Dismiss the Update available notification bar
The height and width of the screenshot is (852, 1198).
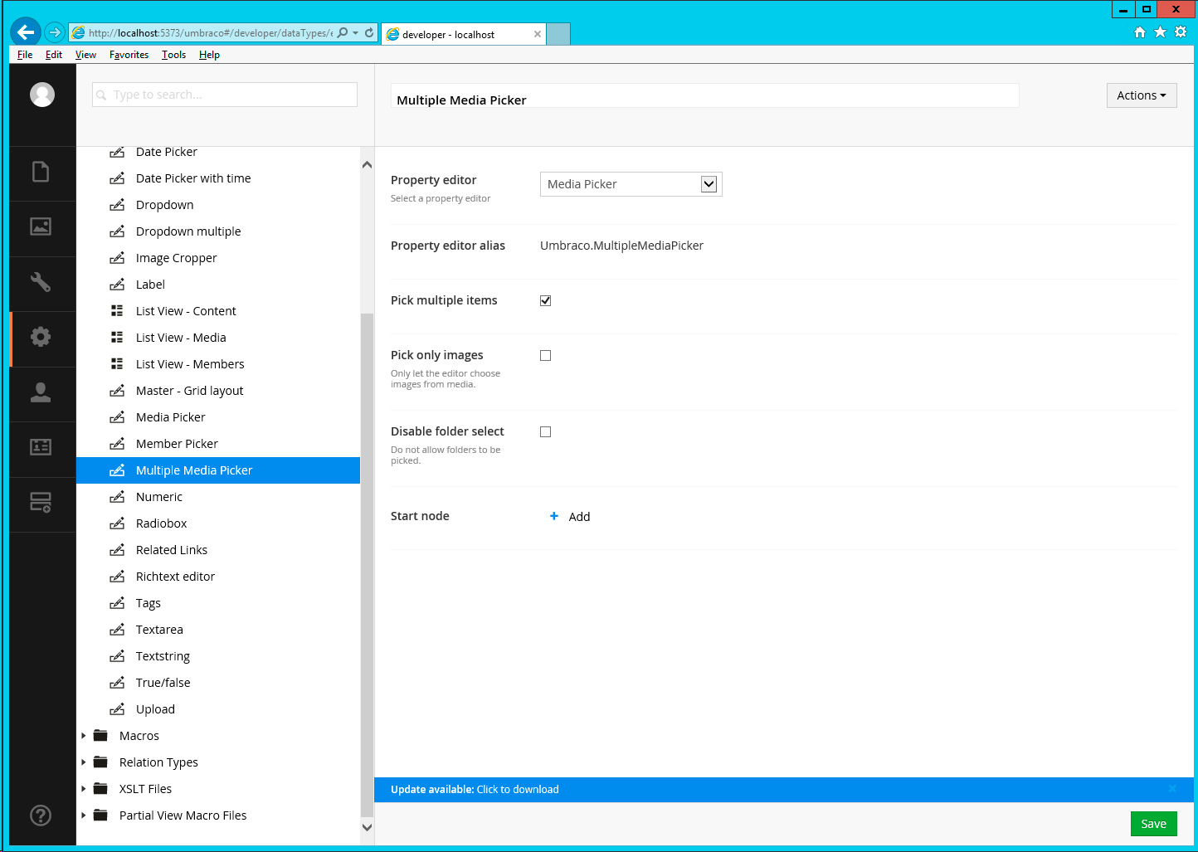(x=1172, y=789)
